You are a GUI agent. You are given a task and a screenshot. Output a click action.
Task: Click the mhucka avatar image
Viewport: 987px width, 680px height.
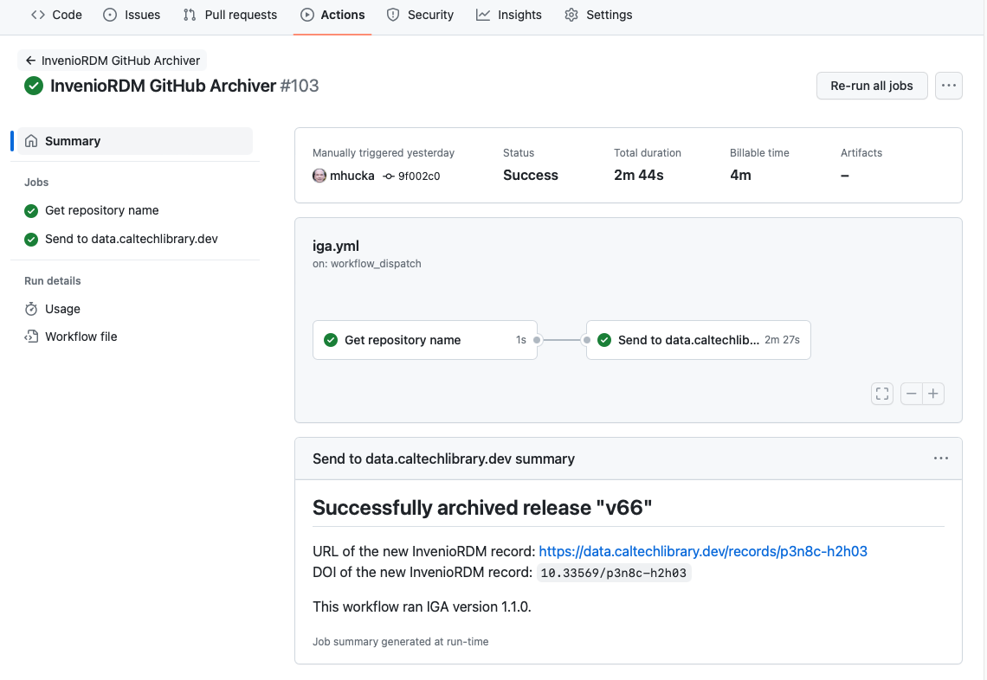(x=319, y=176)
